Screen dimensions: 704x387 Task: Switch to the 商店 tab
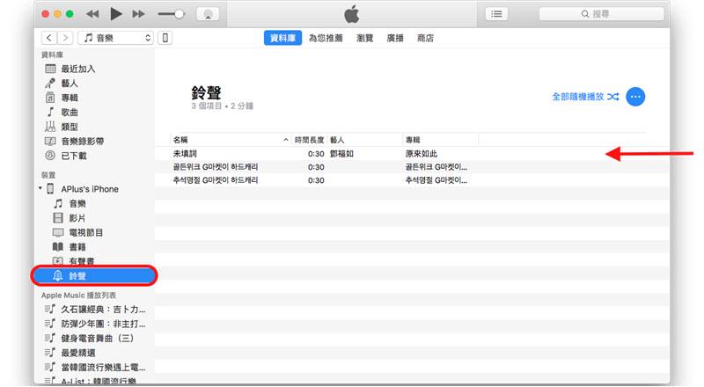(x=425, y=38)
